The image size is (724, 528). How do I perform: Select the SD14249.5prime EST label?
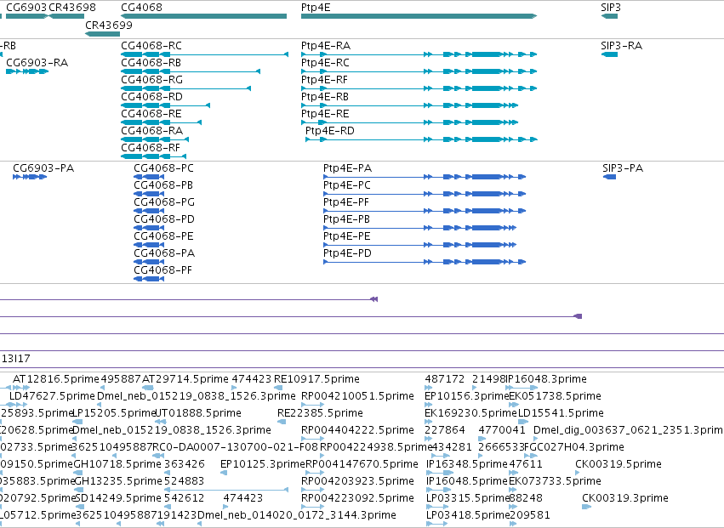tap(118, 498)
